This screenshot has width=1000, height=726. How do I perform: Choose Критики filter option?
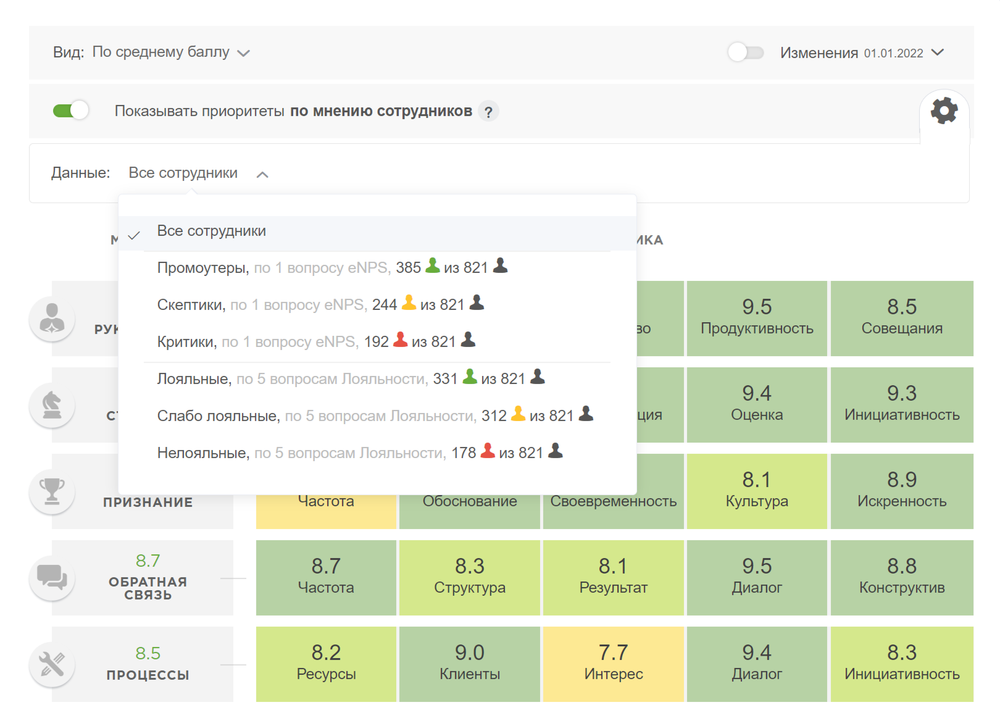click(377, 341)
